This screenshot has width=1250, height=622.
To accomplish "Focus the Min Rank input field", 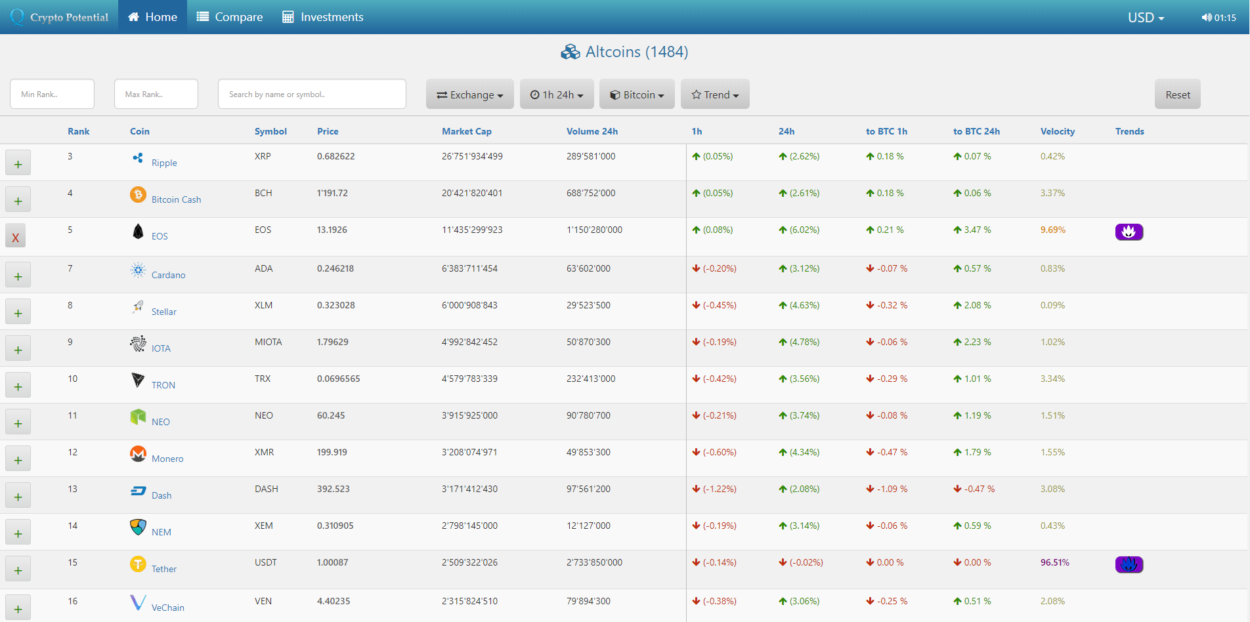I will click(53, 94).
